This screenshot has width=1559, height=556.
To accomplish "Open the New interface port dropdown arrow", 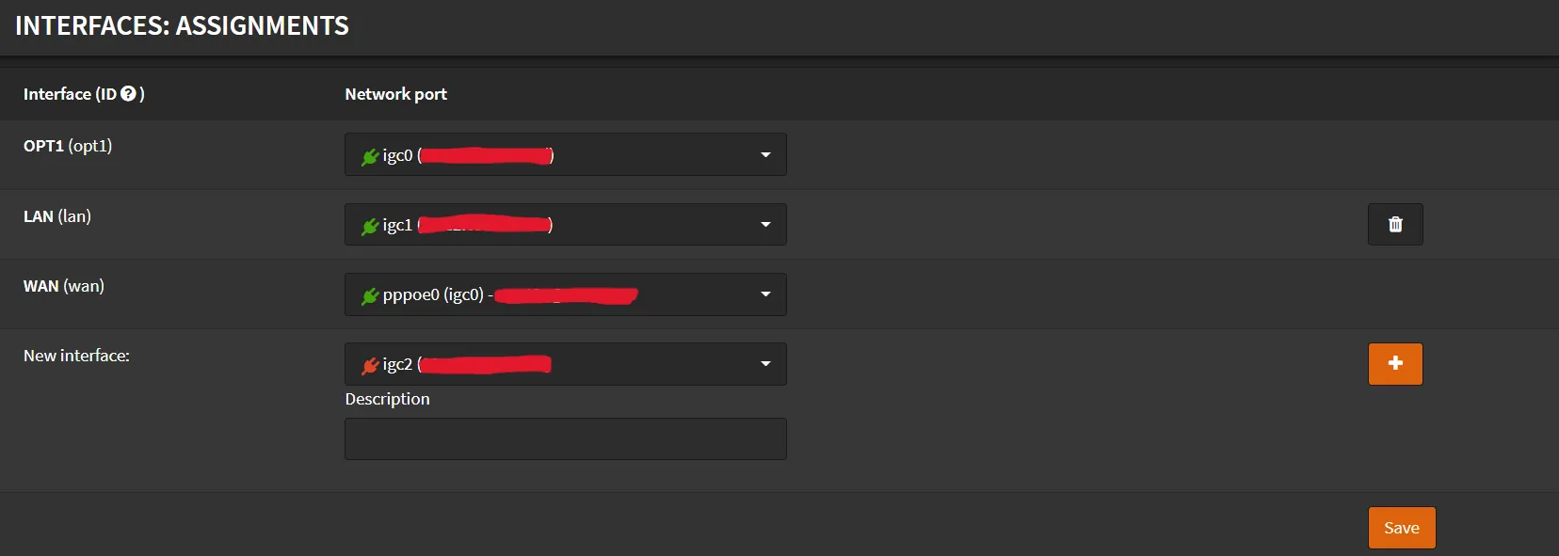I will 765,364.
